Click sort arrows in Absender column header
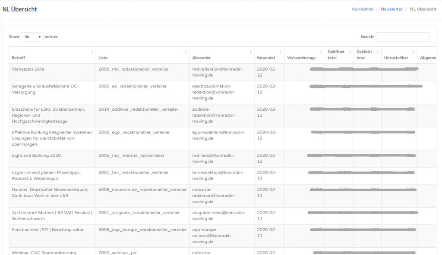The height and width of the screenshot is (255, 442). 251,53
